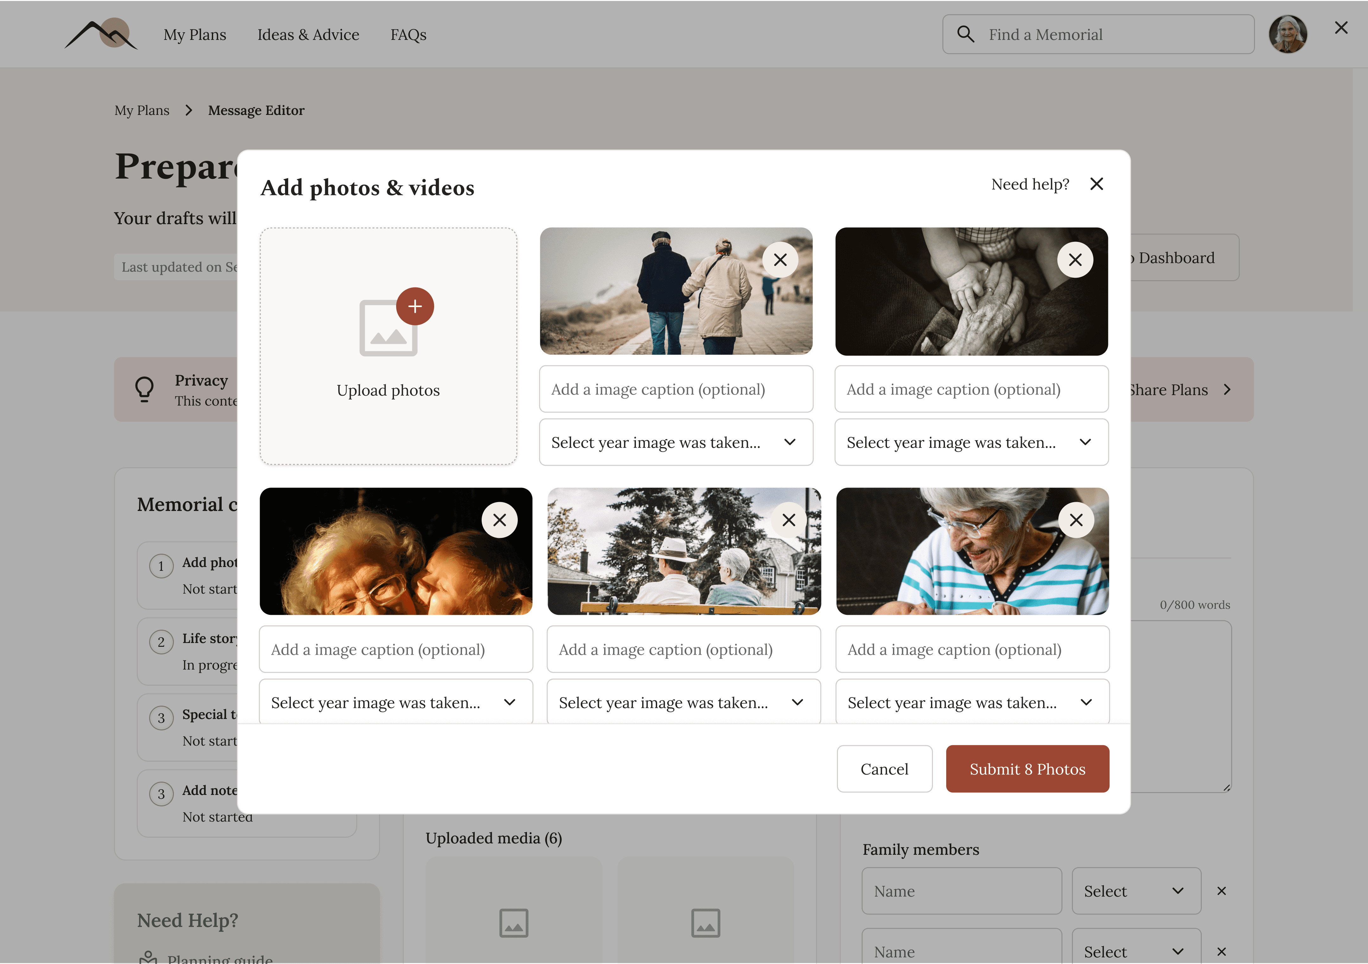Expand year dropdown under bench couple photo
The height and width of the screenshot is (964, 1368).
[x=683, y=703]
